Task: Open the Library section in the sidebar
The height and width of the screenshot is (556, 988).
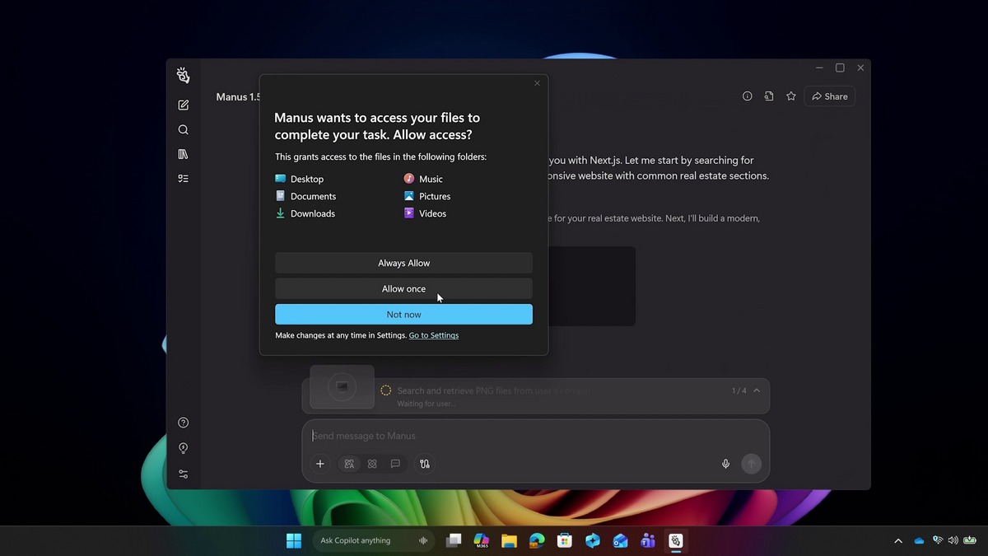Action: (183, 154)
